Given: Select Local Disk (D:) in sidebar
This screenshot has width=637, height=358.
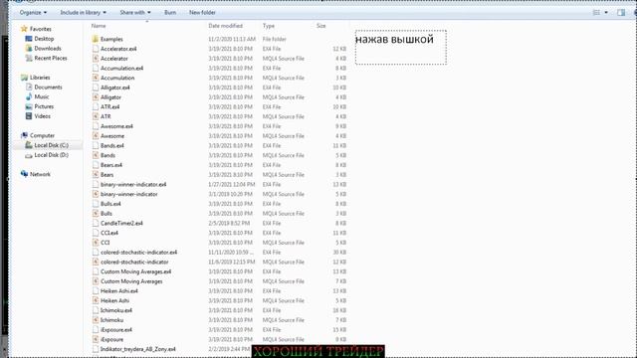Looking at the screenshot, I should click(51, 155).
